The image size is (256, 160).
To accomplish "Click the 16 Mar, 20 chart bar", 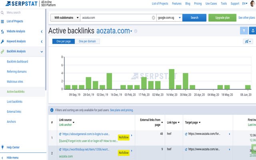I will tap(172, 79).
